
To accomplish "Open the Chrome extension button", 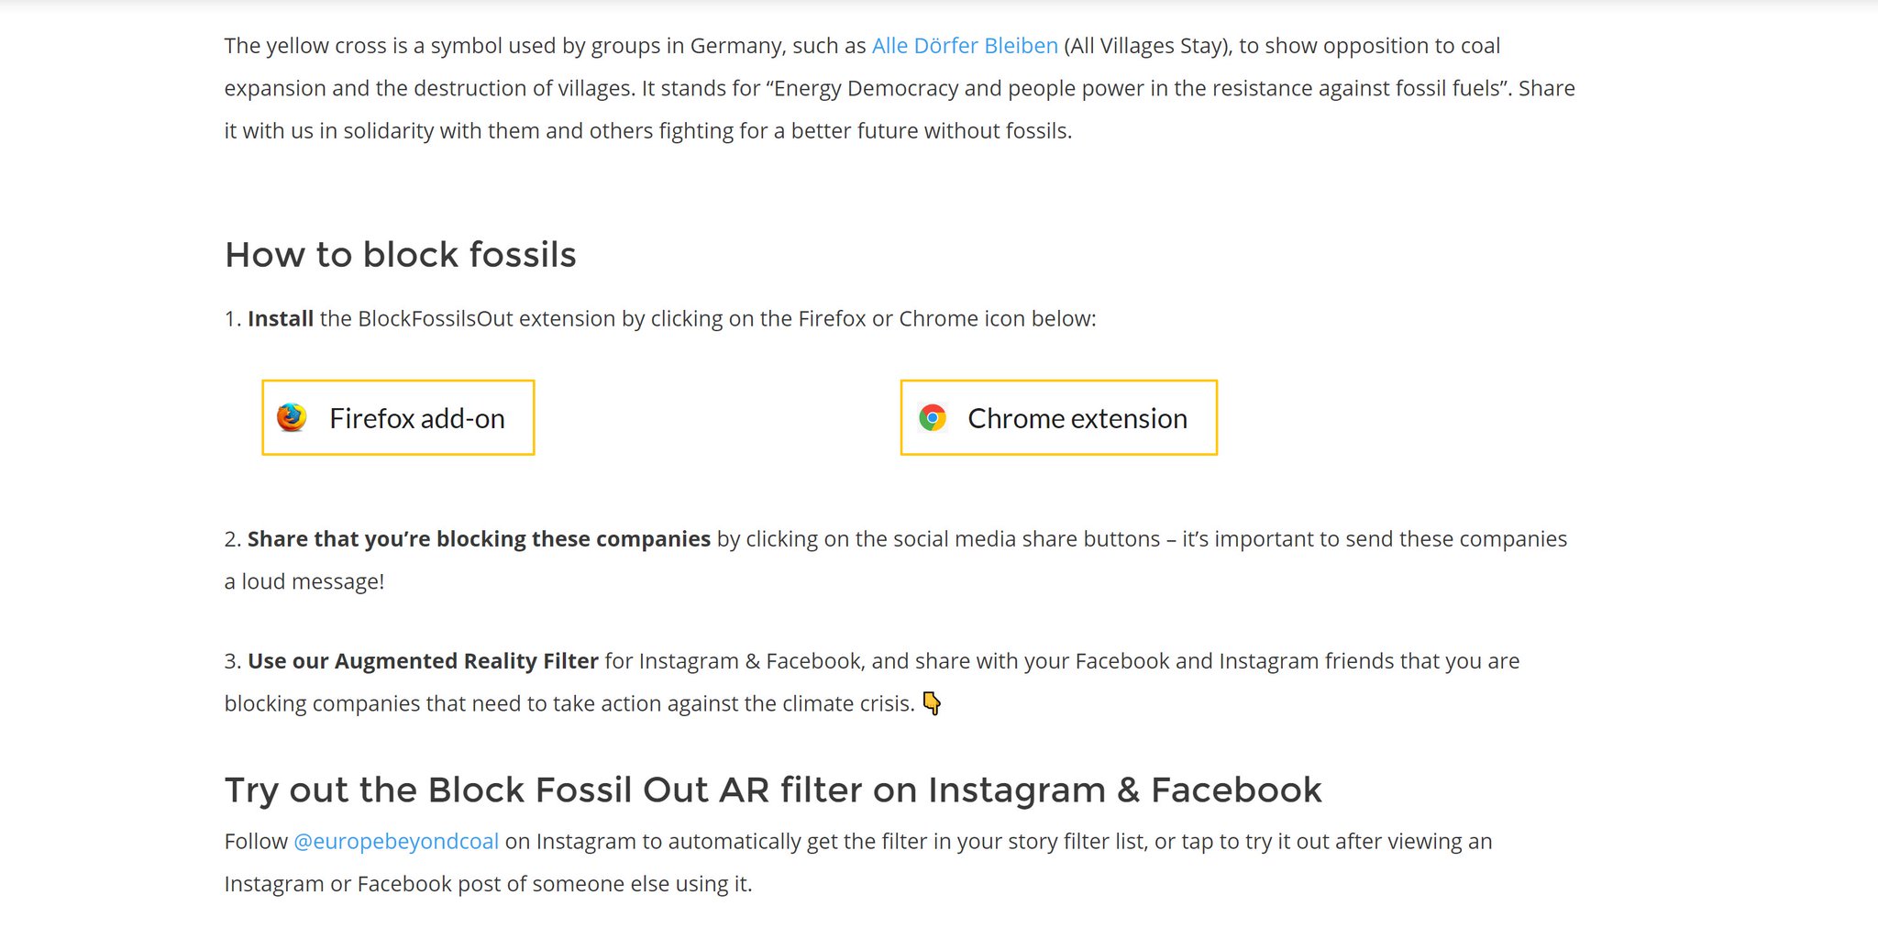I will point(1059,417).
